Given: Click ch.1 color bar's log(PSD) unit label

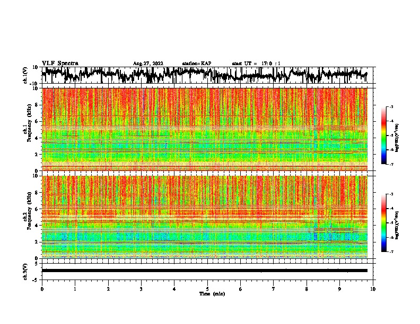Looking at the screenshot, I should pos(397,138).
